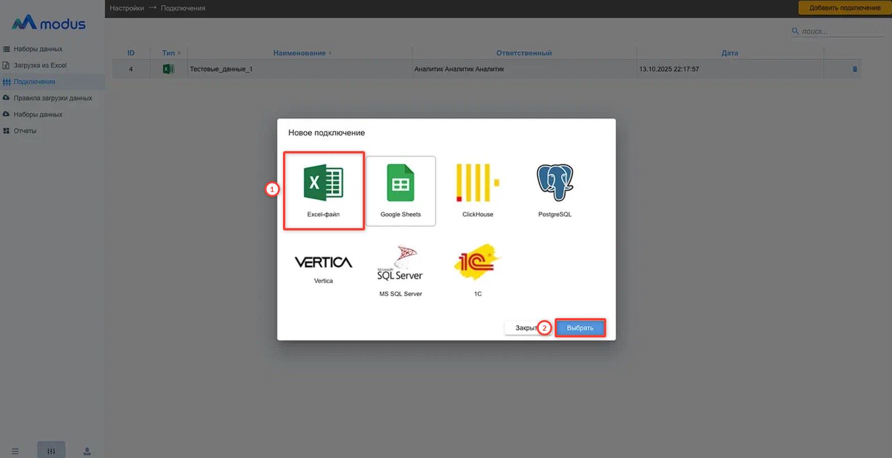The height and width of the screenshot is (458, 892).
Task: Open Загрузка из Excel in sidebar
Action: coord(40,66)
